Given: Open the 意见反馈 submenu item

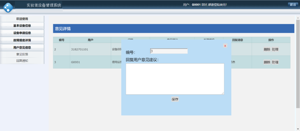Looking at the screenshot, I should click(22, 54).
